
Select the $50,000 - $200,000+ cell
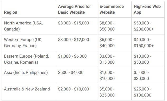pyautogui.click(x=148, y=26)
